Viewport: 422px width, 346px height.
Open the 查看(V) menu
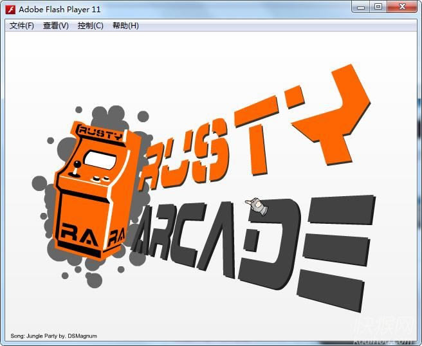(x=56, y=26)
